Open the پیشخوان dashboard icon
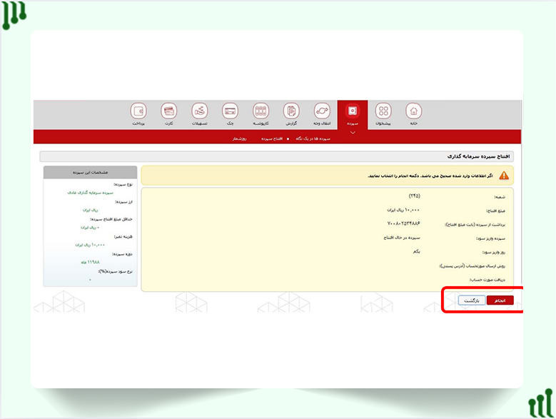The width and height of the screenshot is (556, 419). 383,111
